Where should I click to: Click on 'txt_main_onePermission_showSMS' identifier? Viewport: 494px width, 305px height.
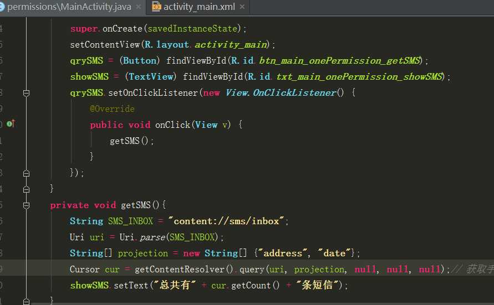click(360, 77)
